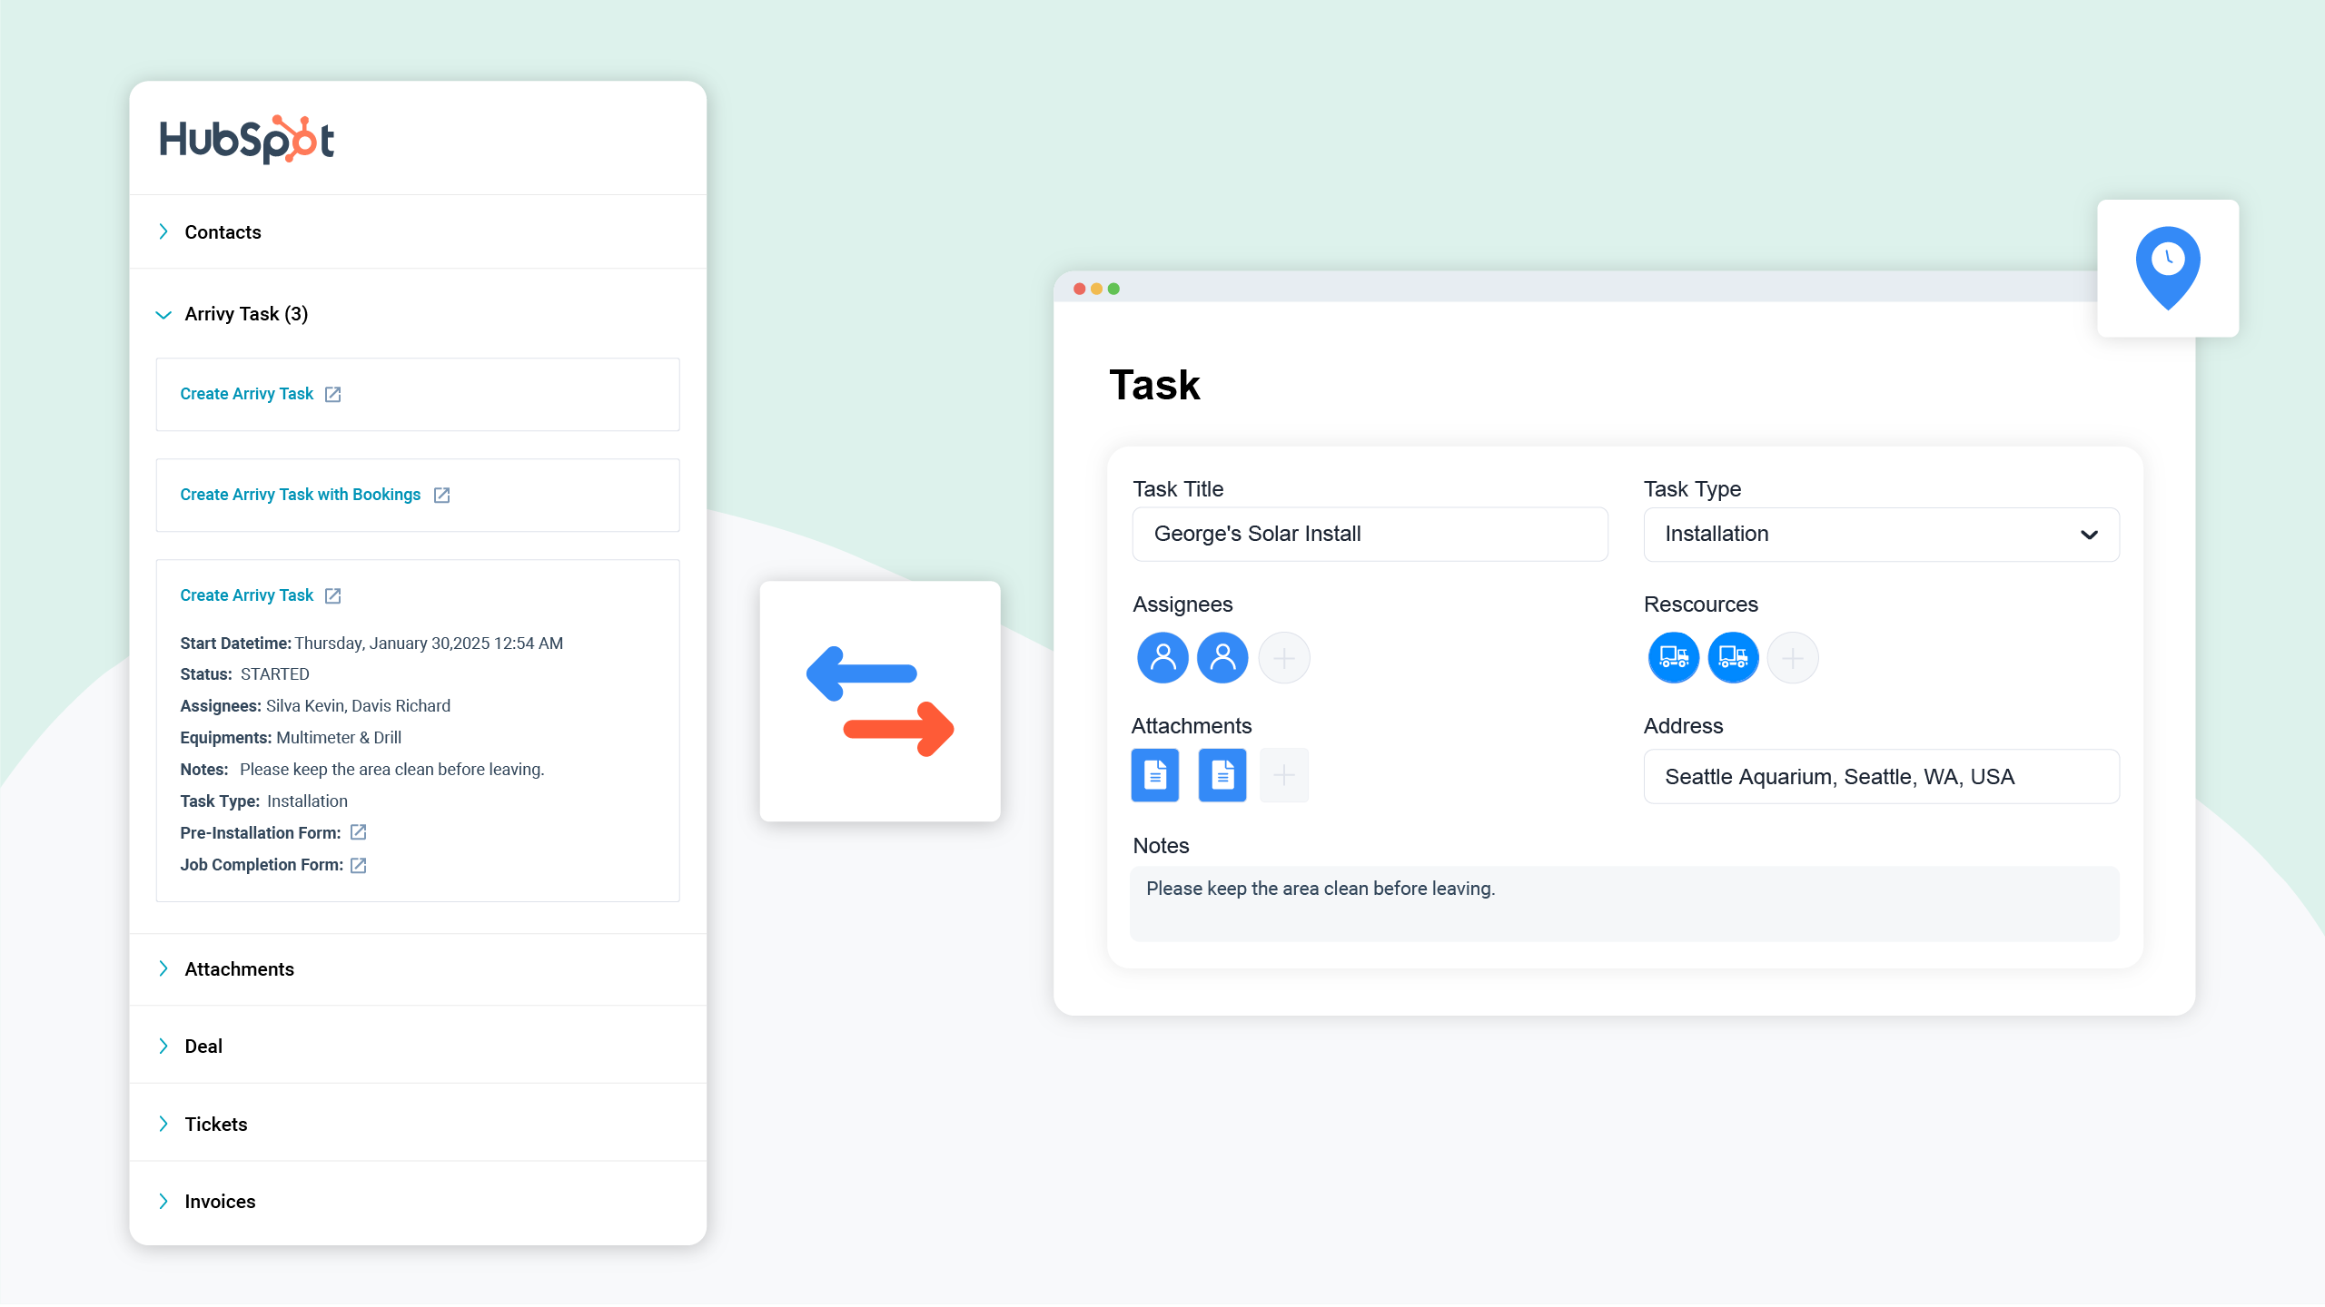Open the first attachment document icon
Image resolution: width=2325 pixels, height=1307 pixels.
tap(1155, 775)
